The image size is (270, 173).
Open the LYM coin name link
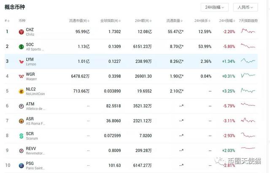(30, 59)
